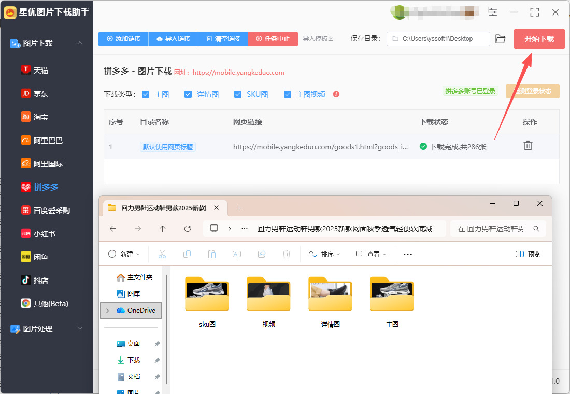Browse save directory with folder icon
570x394 pixels.
[500, 39]
